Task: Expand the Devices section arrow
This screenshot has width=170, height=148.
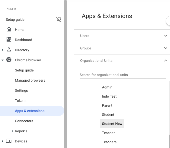Action: (x=3, y=141)
